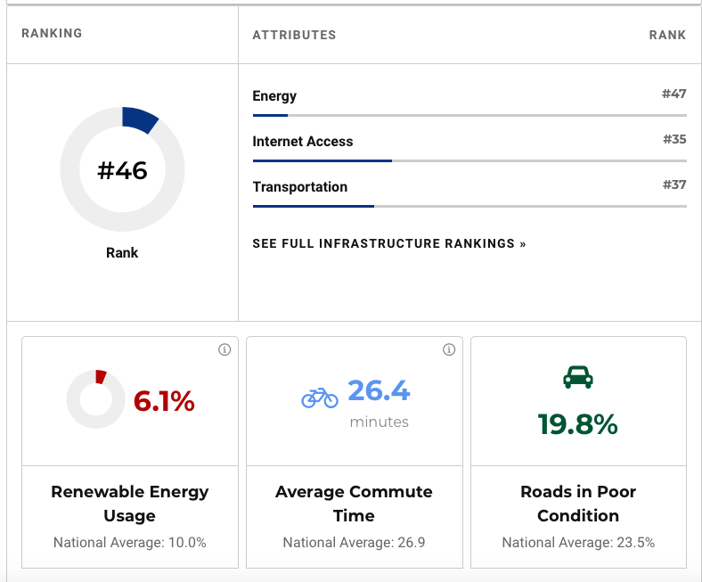Click the 6.1% renewable energy value
This screenshot has height=582, width=702.
click(164, 402)
